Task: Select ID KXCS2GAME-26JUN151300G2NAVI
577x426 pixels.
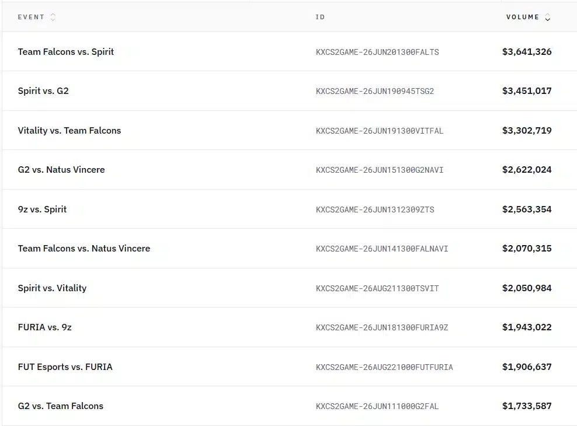Action: (380, 170)
